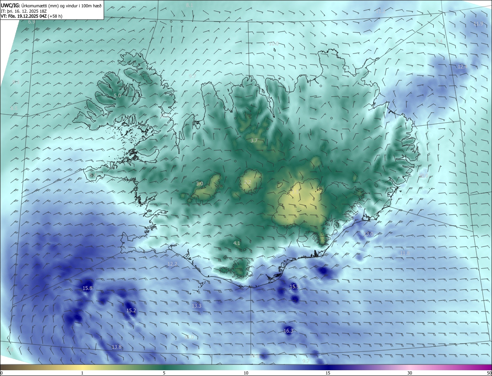This screenshot has height=376, width=492.
Task: Click the yellow section of the colour scale
Action: coord(83,367)
